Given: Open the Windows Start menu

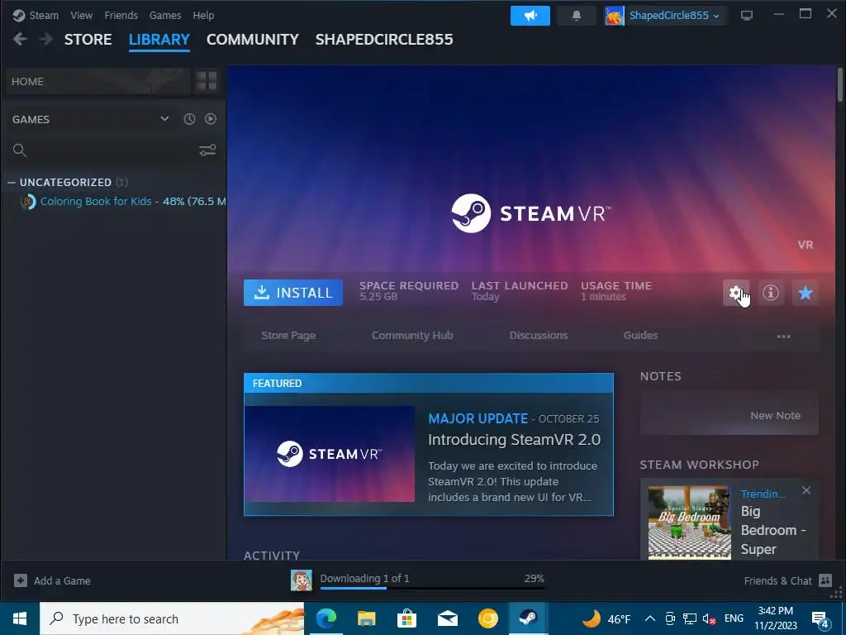Looking at the screenshot, I should (x=20, y=618).
